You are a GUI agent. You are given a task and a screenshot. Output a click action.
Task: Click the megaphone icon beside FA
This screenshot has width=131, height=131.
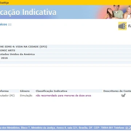[x=122, y=26]
